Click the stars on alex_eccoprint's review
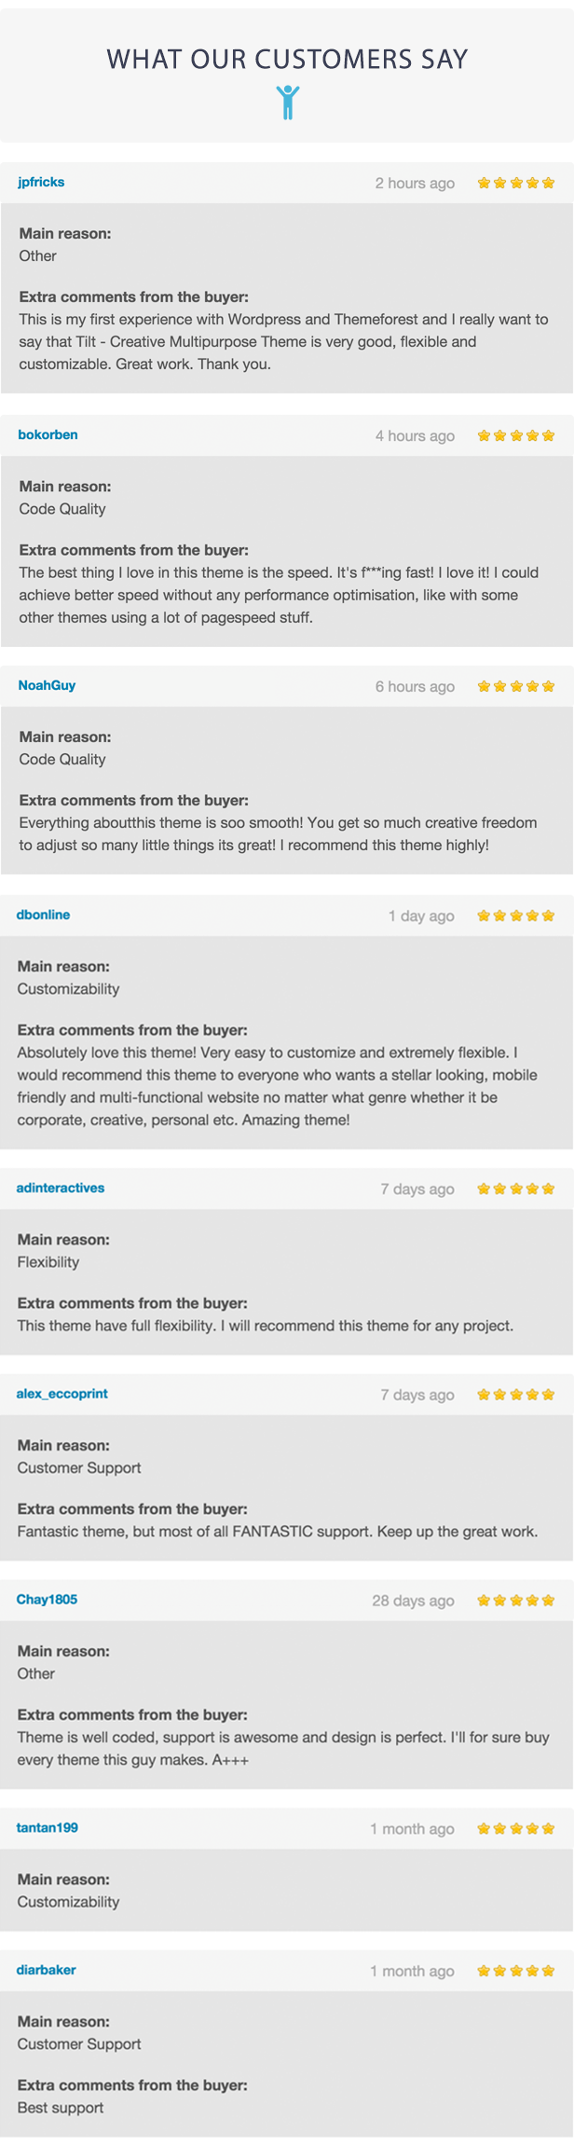Viewport: 574px width, 2146px height. (515, 1395)
